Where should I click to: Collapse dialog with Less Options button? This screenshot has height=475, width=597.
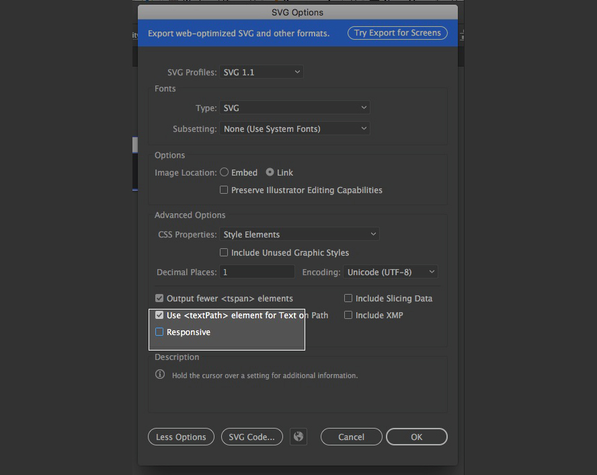pos(181,437)
